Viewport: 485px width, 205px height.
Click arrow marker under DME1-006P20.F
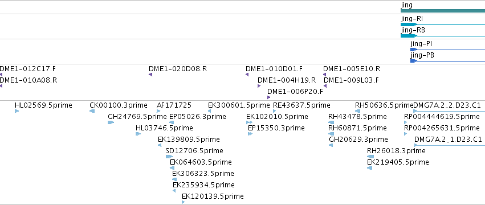pos(268,97)
